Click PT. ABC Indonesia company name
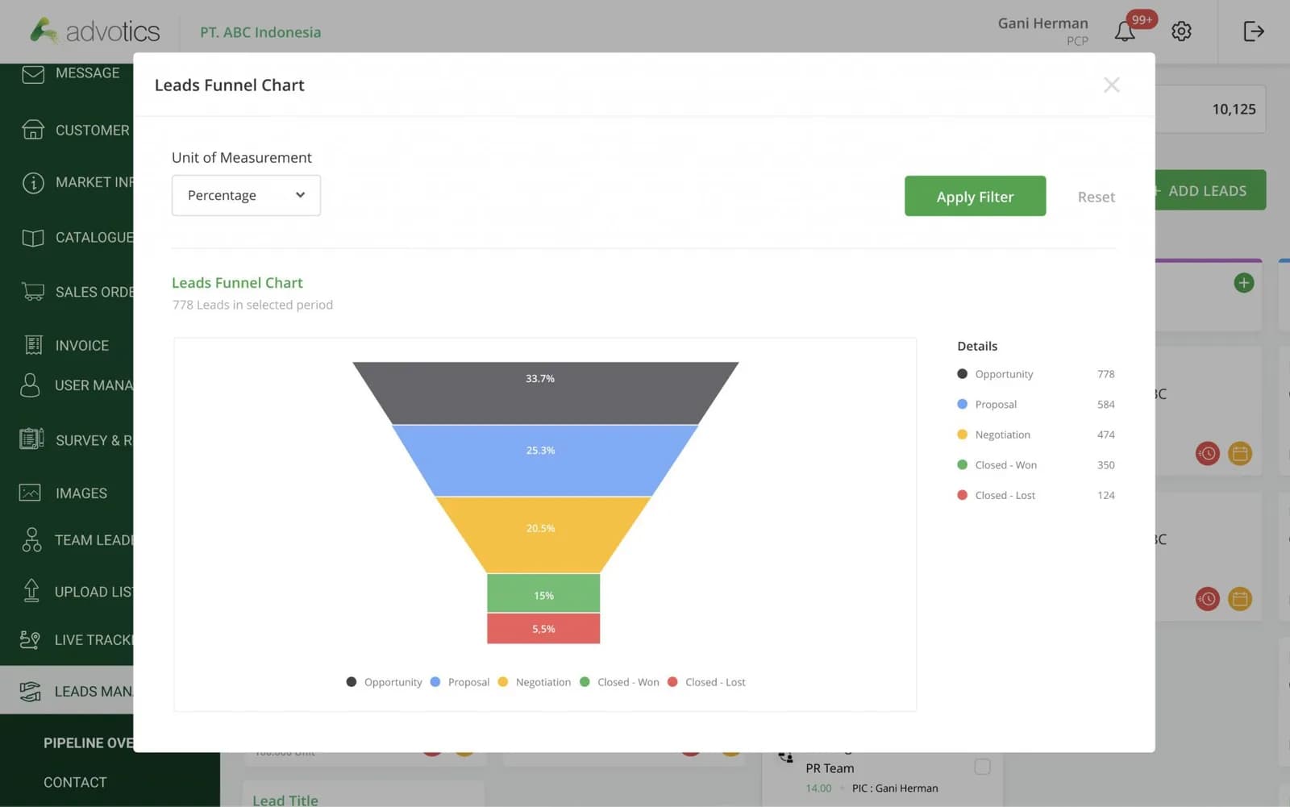Viewport: 1290px width, 807px height. [260, 32]
